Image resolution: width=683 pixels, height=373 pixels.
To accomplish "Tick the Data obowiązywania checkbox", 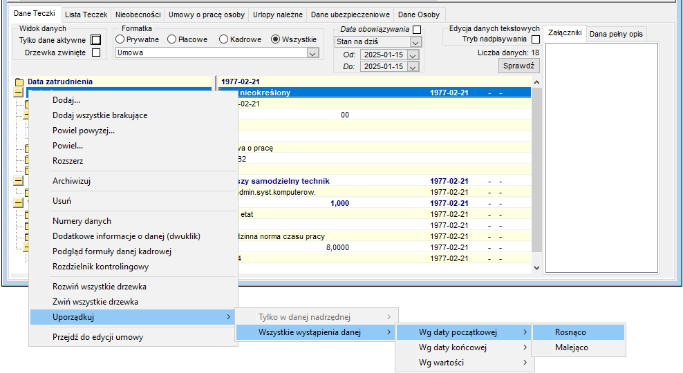I will coord(417,29).
